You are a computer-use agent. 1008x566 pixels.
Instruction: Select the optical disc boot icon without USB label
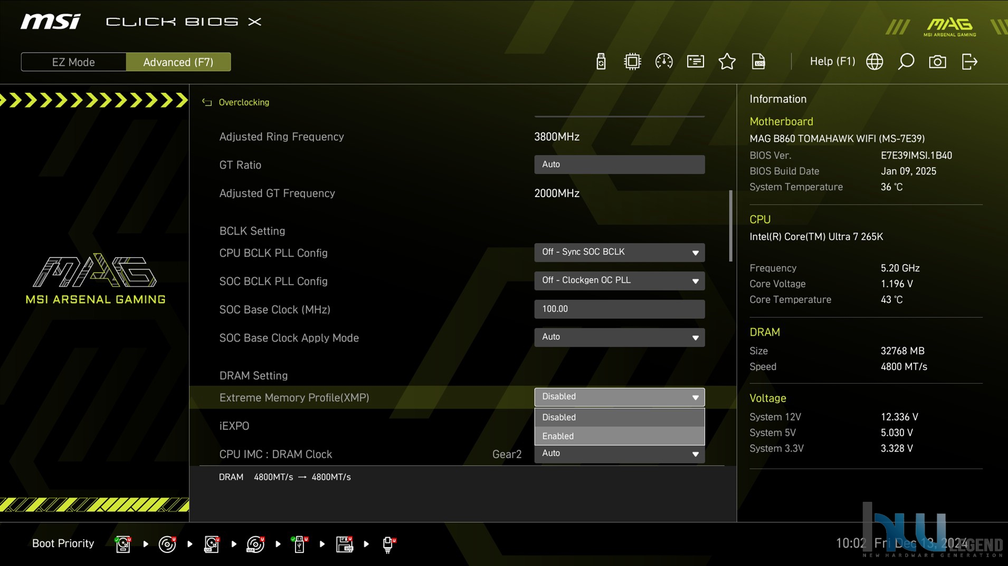tap(167, 544)
